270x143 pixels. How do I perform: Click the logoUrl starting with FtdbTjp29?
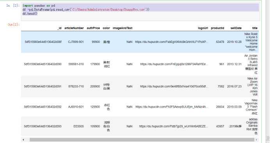click(x=174, y=126)
